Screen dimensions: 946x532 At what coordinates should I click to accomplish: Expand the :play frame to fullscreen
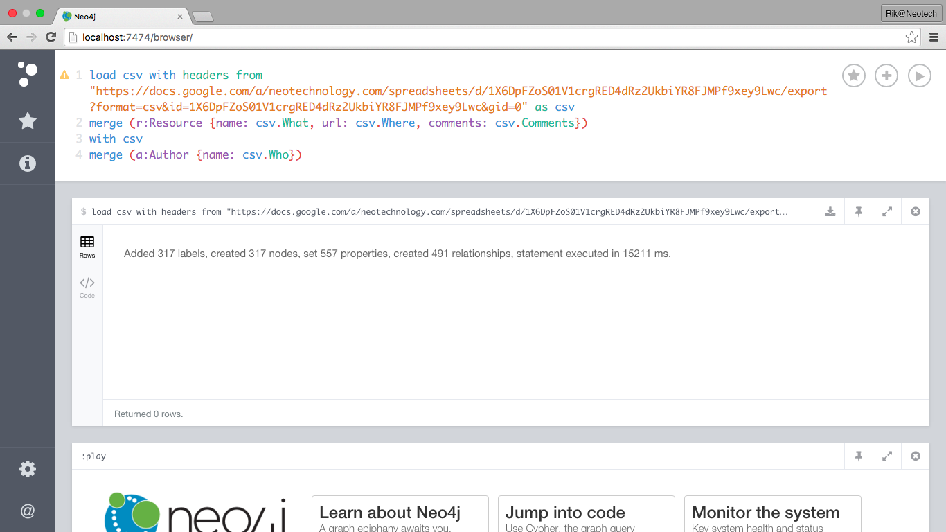887,456
